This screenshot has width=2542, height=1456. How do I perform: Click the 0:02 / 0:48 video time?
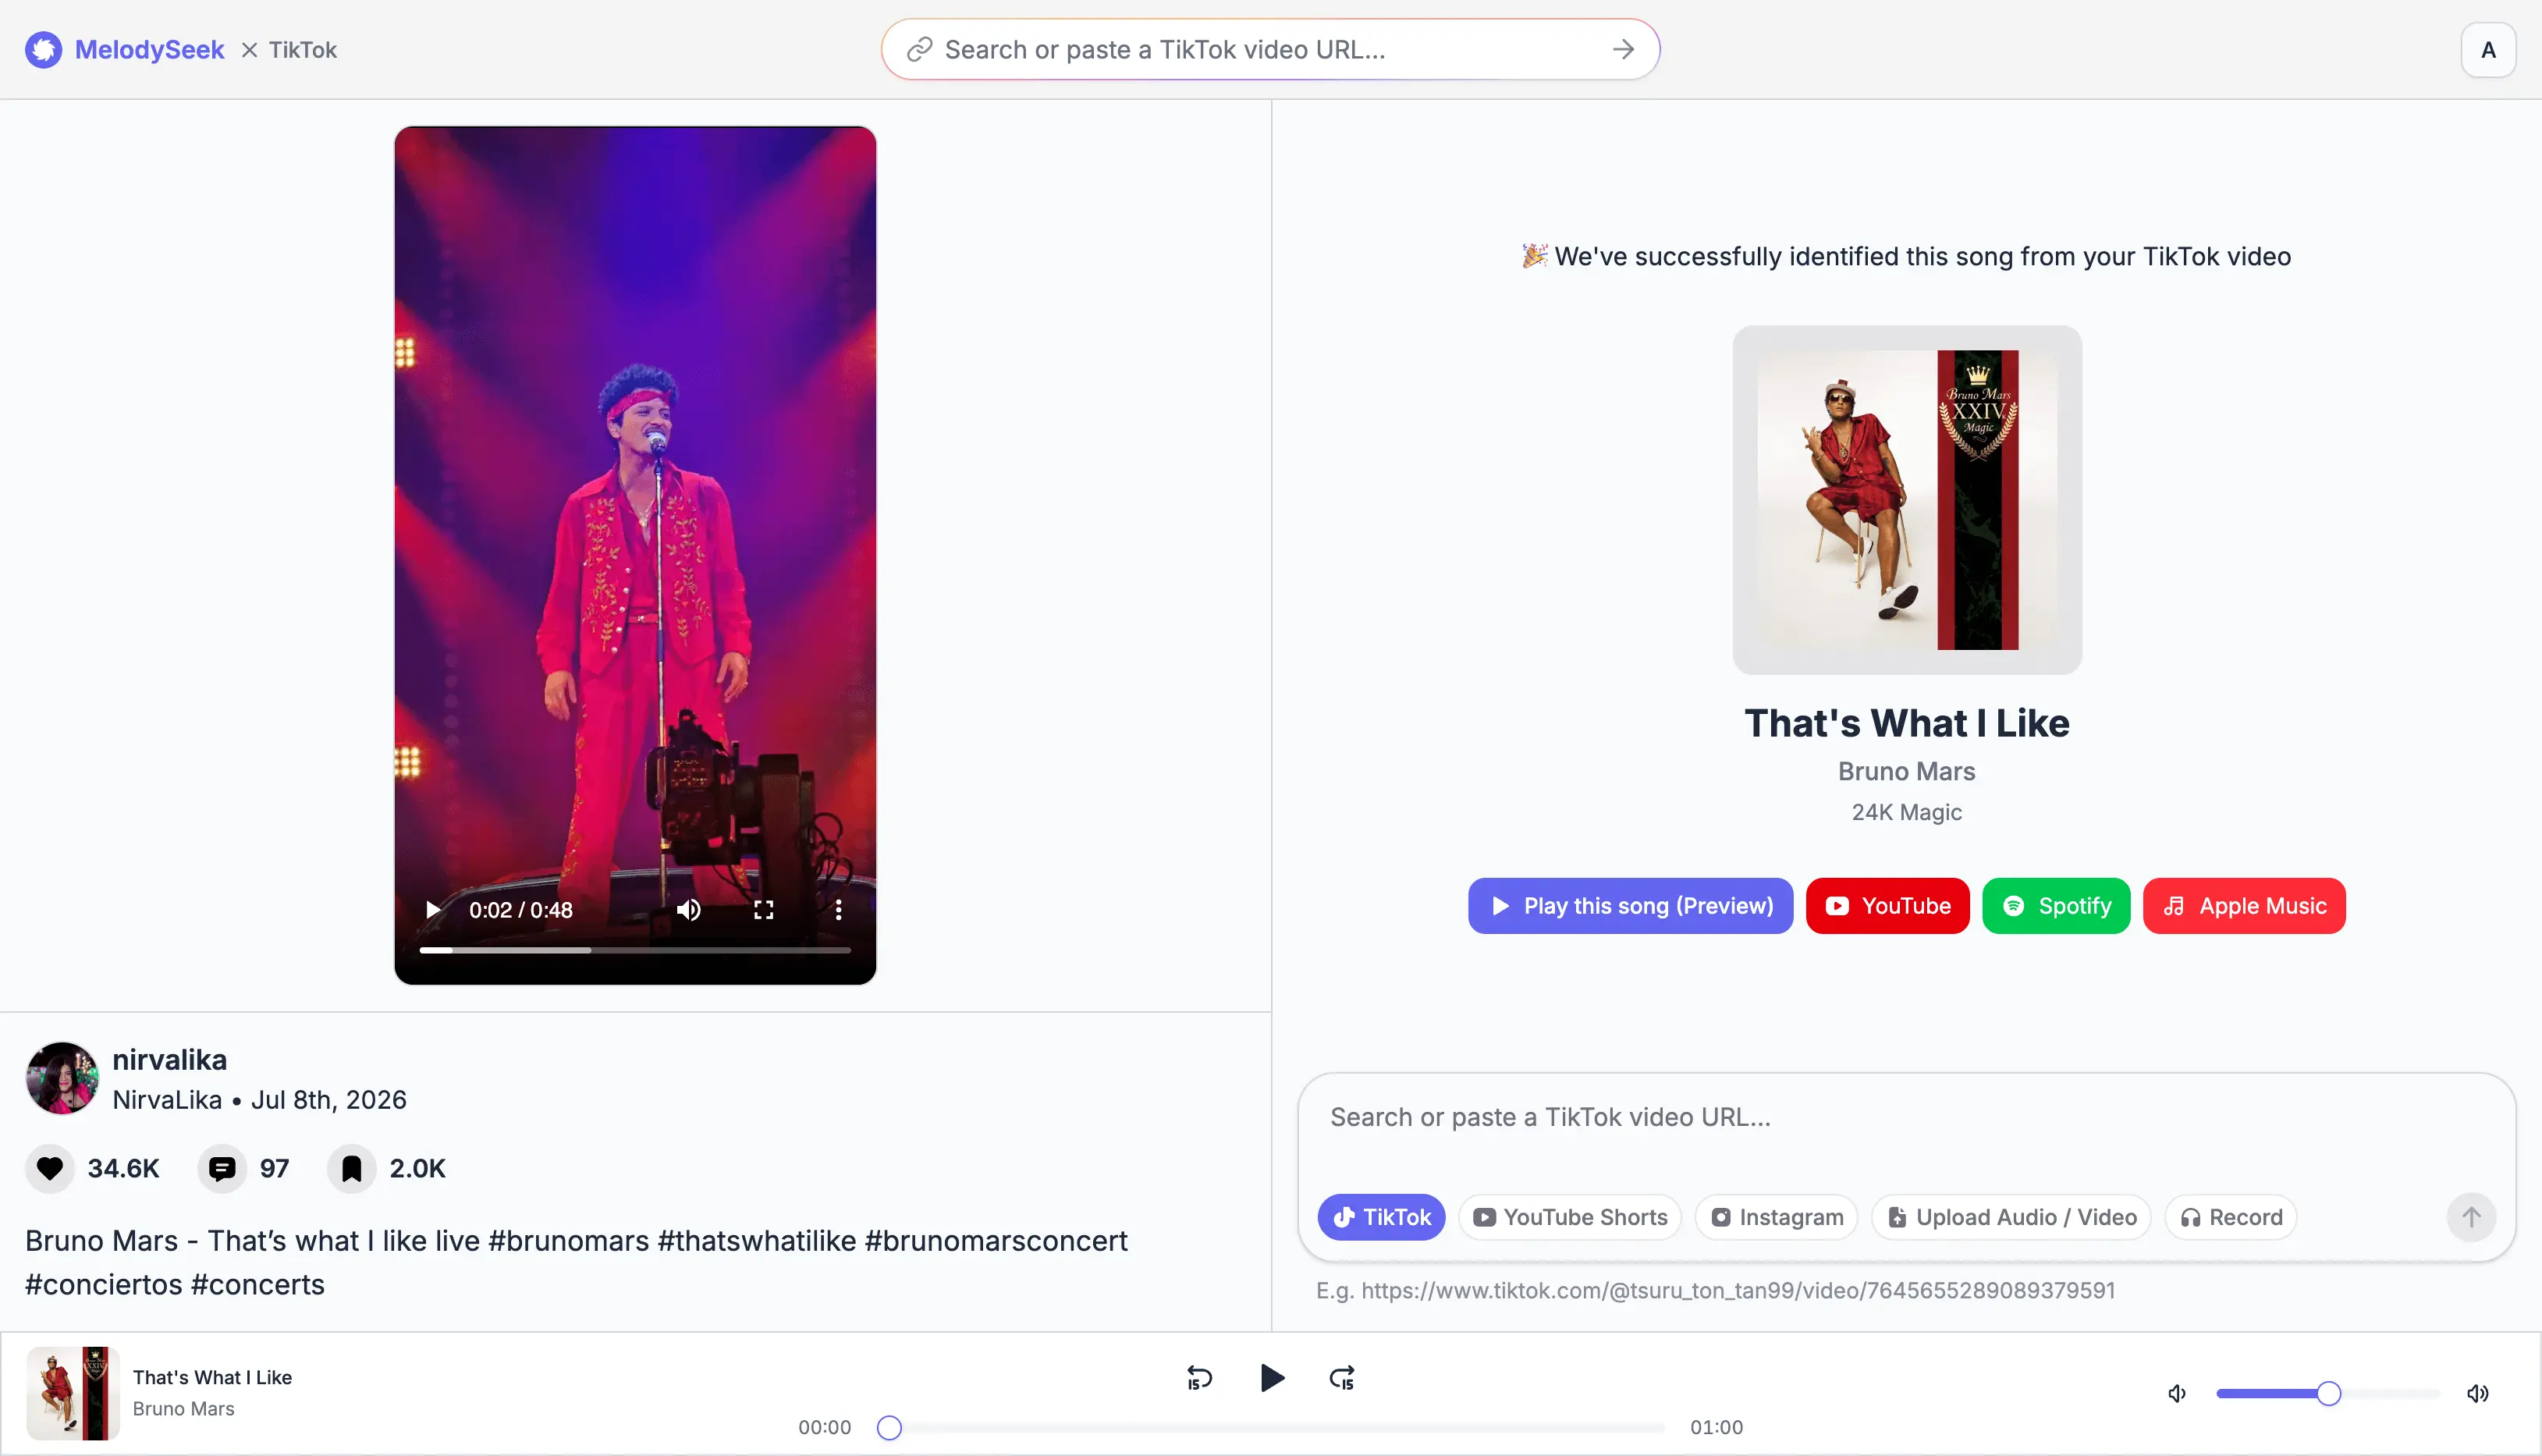(520, 910)
